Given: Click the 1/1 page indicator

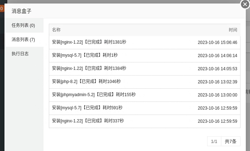Looking at the screenshot, I should point(214,141).
